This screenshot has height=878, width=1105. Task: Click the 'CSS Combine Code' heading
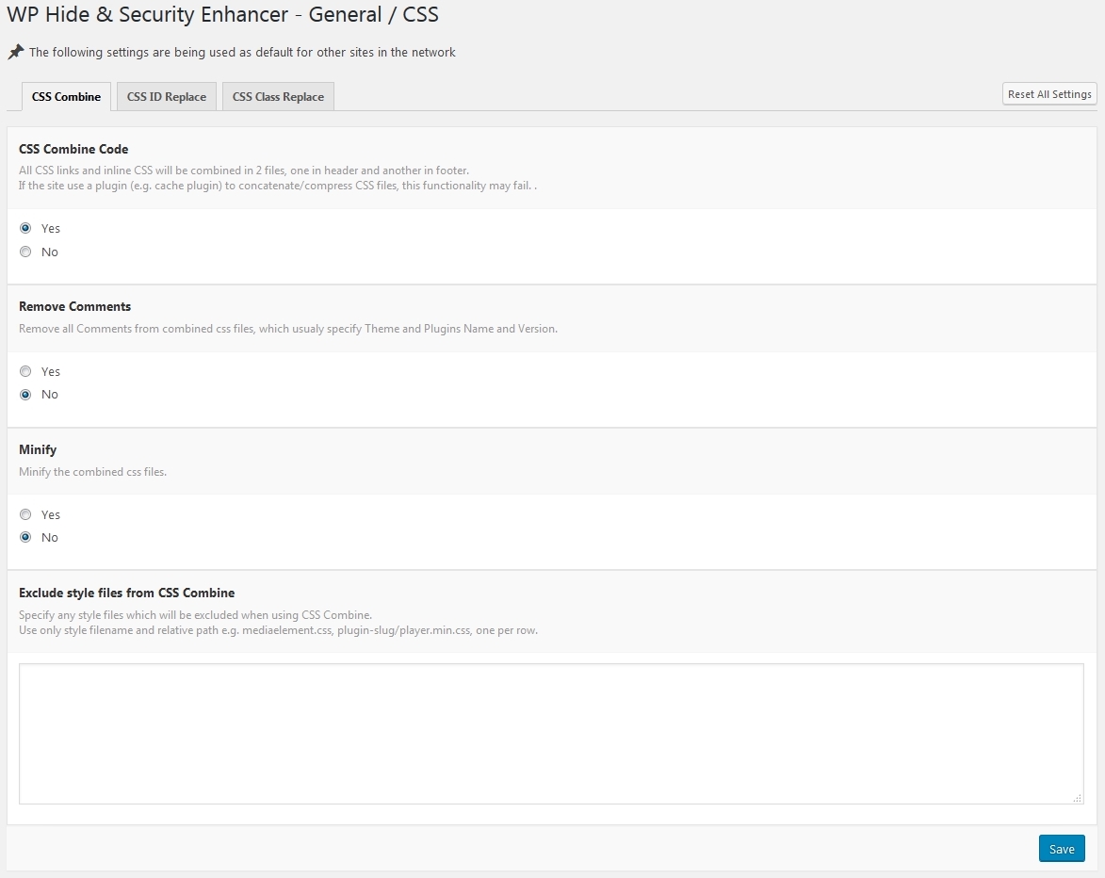click(x=73, y=150)
